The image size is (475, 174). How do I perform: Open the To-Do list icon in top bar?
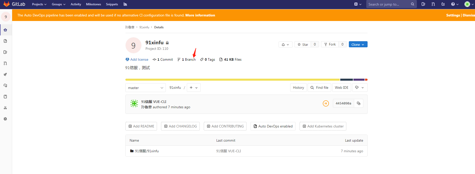(443, 4)
